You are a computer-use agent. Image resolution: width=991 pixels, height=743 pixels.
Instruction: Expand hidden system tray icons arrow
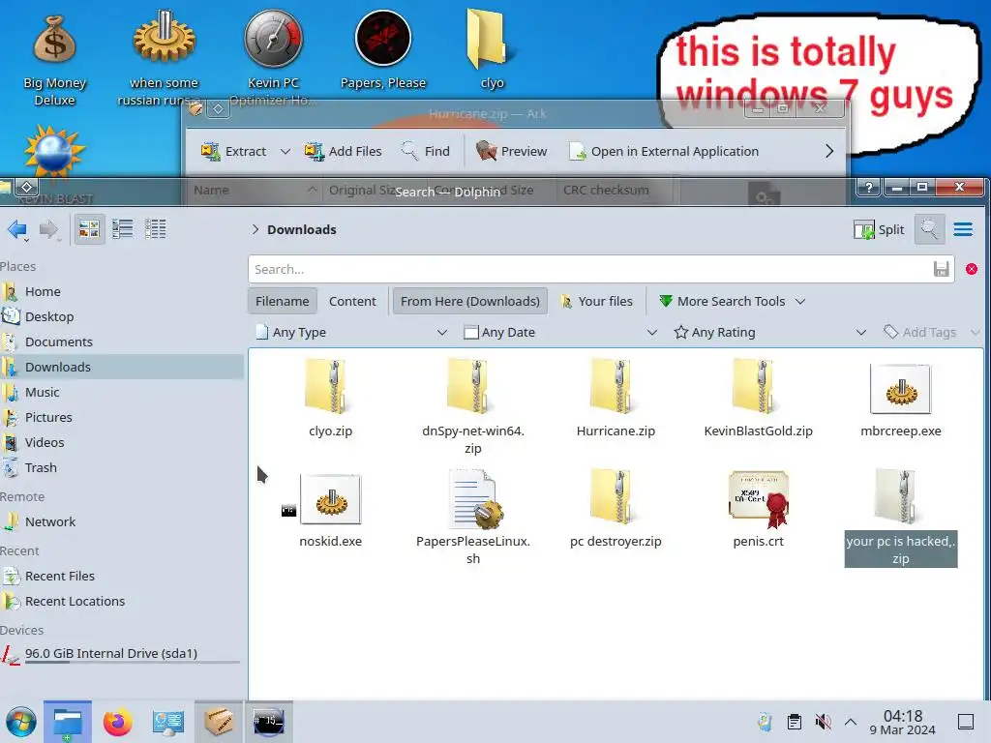click(x=850, y=722)
